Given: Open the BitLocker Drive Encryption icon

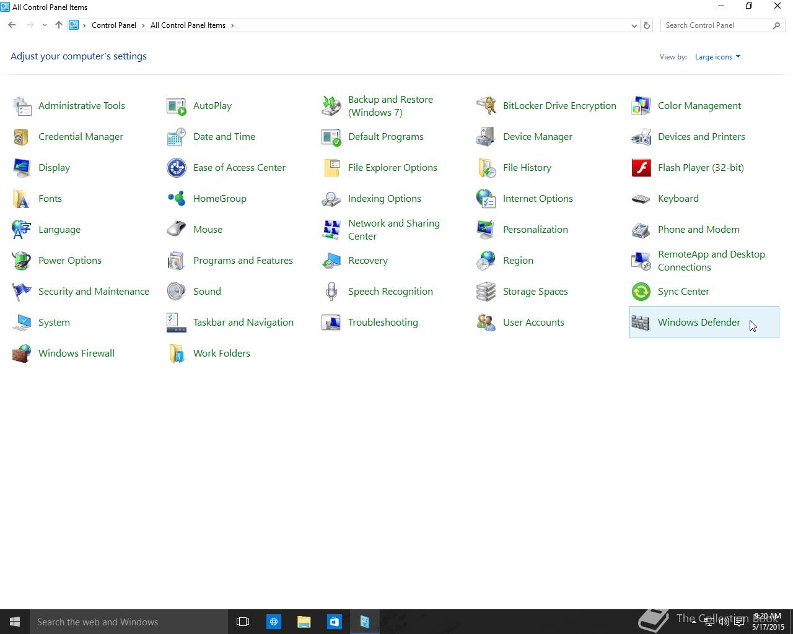Looking at the screenshot, I should pos(486,106).
